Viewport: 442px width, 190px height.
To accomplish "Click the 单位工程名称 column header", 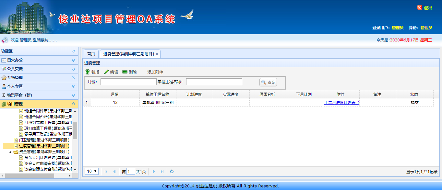I will tap(158, 94).
